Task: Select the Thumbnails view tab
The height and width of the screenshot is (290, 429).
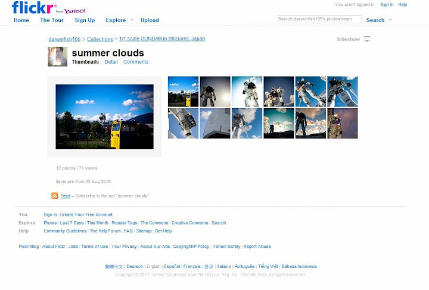Action: [x=85, y=62]
